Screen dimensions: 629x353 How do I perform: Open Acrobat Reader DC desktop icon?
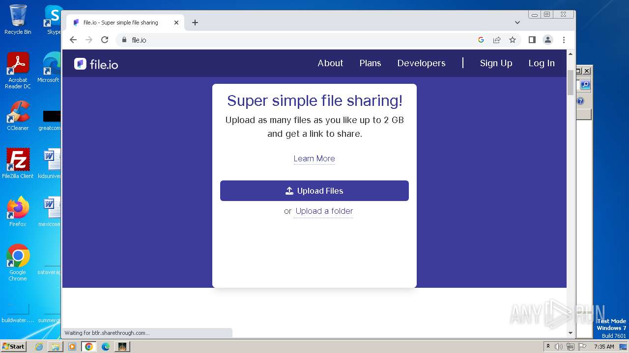[18, 71]
